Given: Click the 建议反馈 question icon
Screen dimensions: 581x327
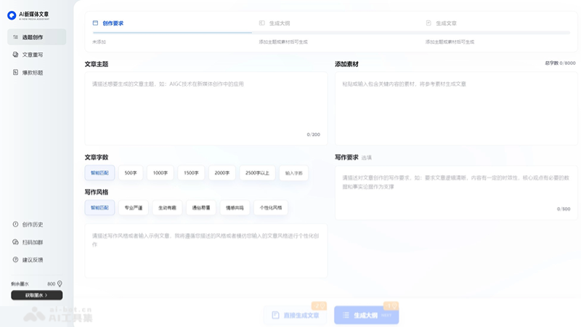Looking at the screenshot, I should tap(16, 259).
